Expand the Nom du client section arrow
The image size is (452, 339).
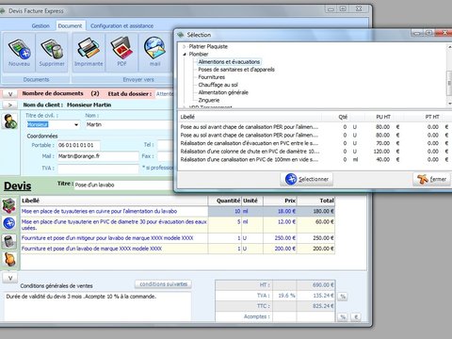[10, 105]
